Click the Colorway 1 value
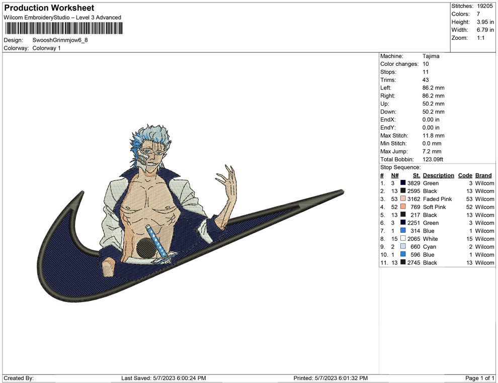Screen dimensions: 498x383 pyautogui.click(x=46, y=48)
